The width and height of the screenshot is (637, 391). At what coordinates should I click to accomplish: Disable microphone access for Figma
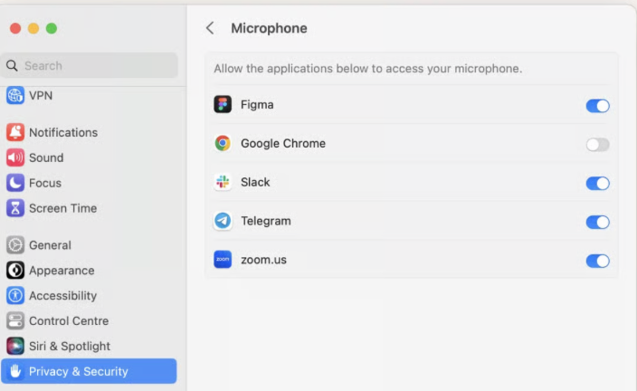(x=597, y=106)
